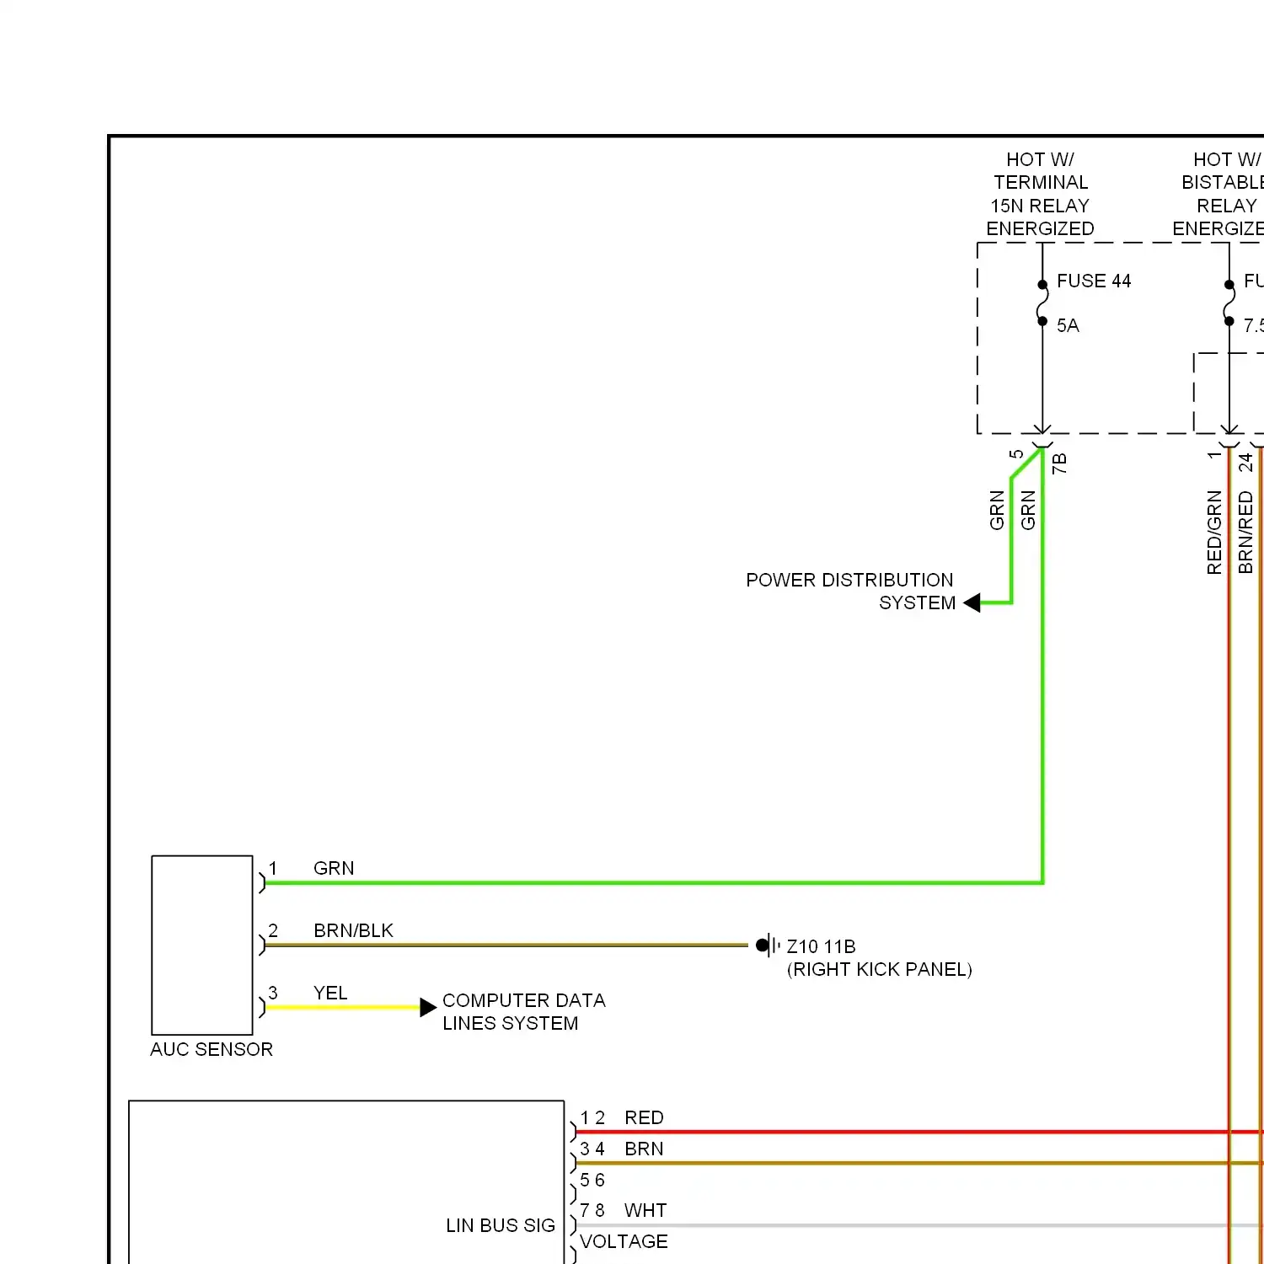Screen dimensions: 1264x1264
Task: Click the "BRN/BLK" wire label
Action: pos(353,930)
